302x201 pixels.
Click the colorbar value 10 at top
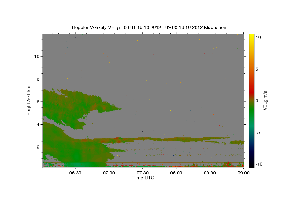pos(258,37)
